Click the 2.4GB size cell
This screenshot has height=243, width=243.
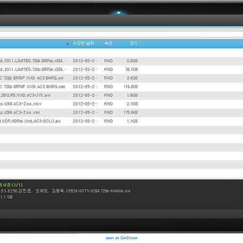click(132, 78)
